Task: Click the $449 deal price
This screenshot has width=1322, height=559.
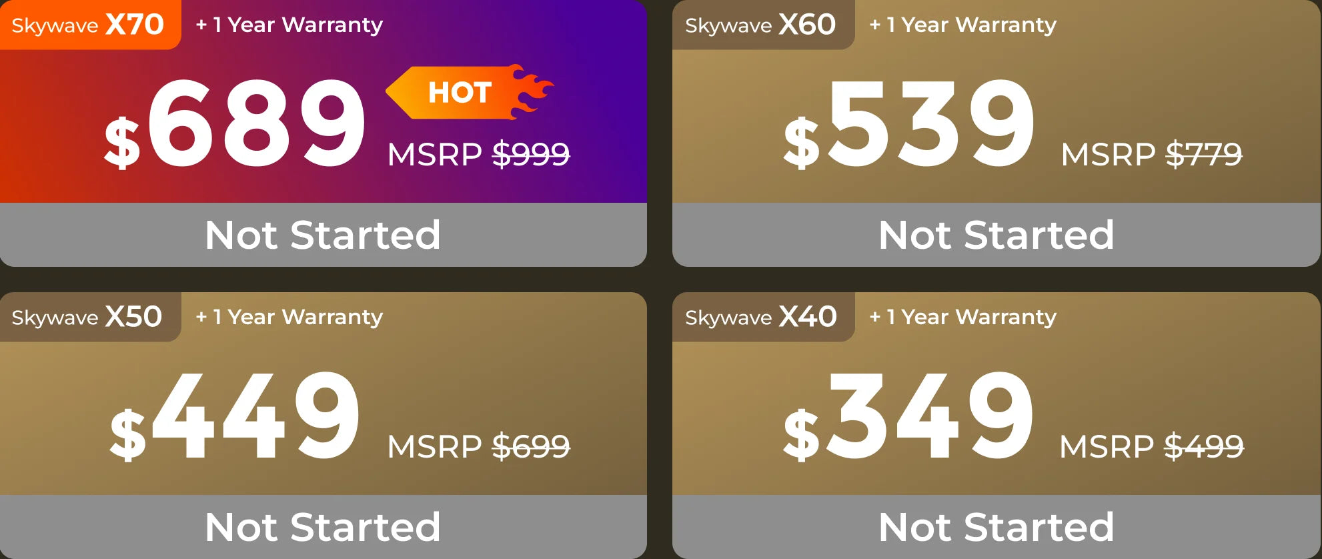Action: (x=235, y=416)
